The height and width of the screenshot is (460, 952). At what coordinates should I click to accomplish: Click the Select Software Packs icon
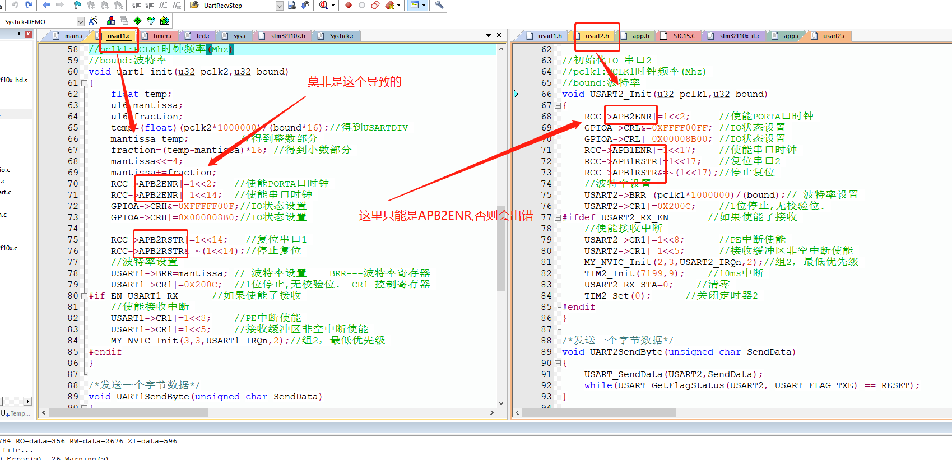tap(151, 21)
